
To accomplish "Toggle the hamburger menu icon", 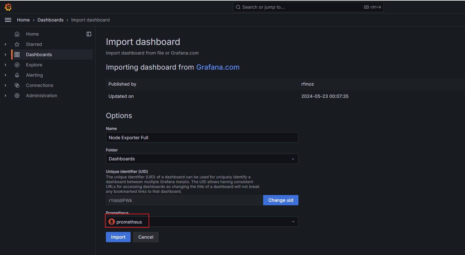I will click(x=8, y=20).
